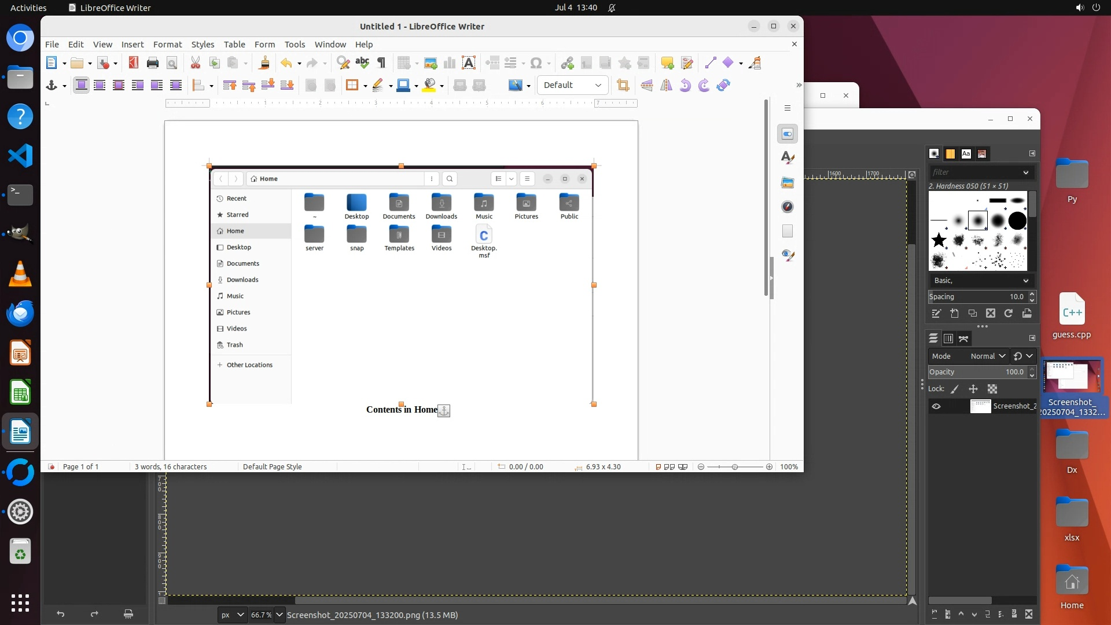
Task: Open the Format menu
Action: (x=167, y=44)
